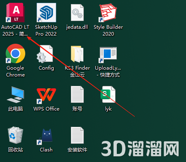This screenshot has height=162, width=186.
Task: Select the AutoCAD LT 2025 desktop icon
Action: pos(15,13)
